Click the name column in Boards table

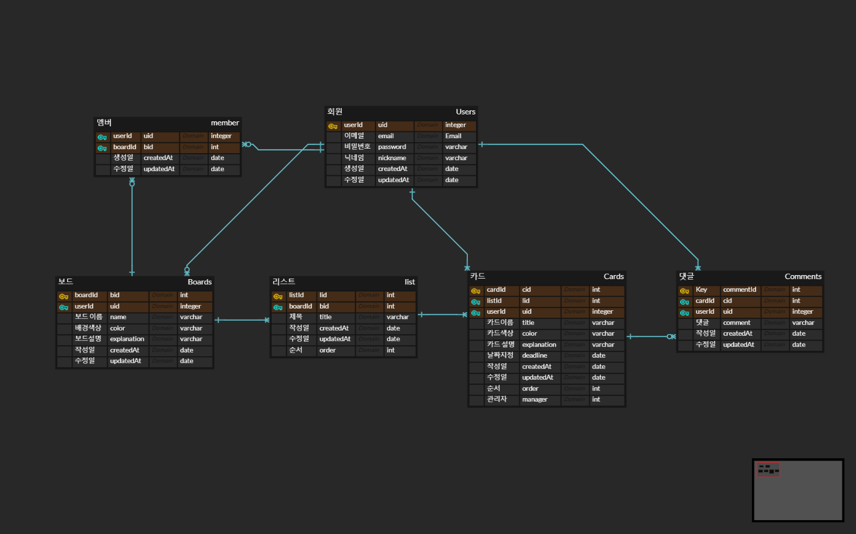pos(118,317)
